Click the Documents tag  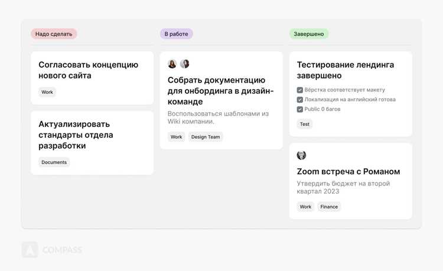tap(54, 162)
